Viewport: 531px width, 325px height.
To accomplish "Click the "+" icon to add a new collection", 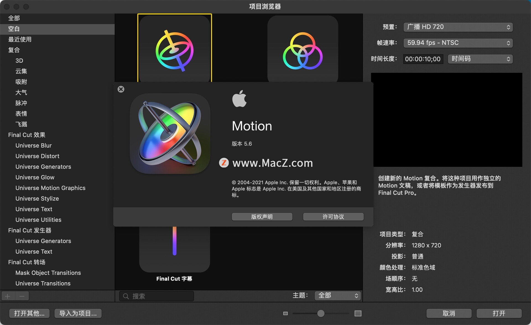I will (x=8, y=296).
